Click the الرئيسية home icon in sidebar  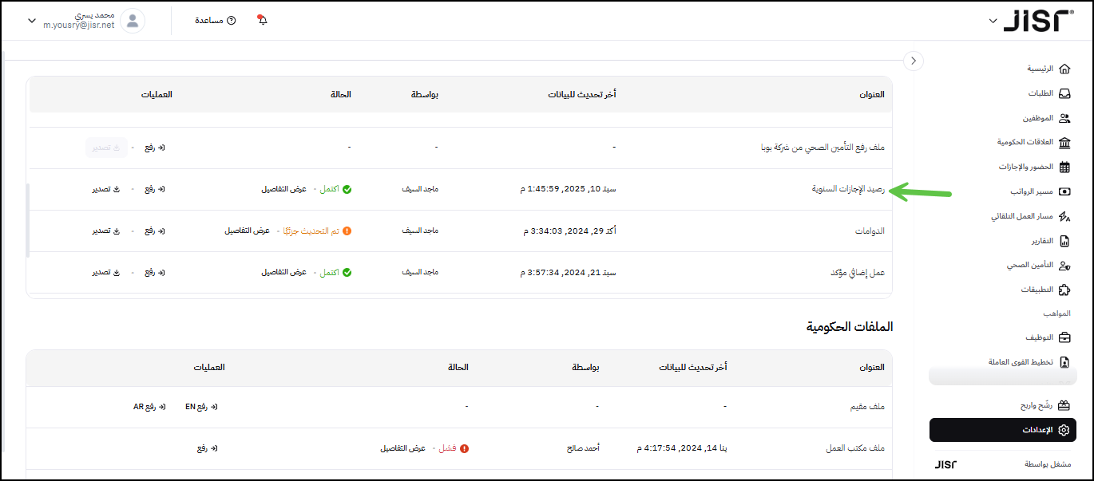coord(1064,69)
